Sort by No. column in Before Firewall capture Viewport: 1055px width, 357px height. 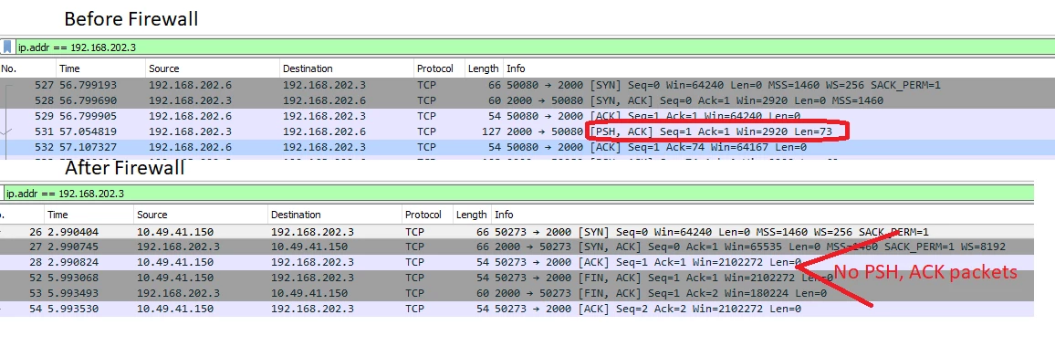coord(27,68)
